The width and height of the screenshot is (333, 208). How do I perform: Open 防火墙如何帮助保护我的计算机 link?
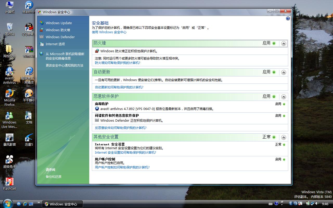(117, 63)
